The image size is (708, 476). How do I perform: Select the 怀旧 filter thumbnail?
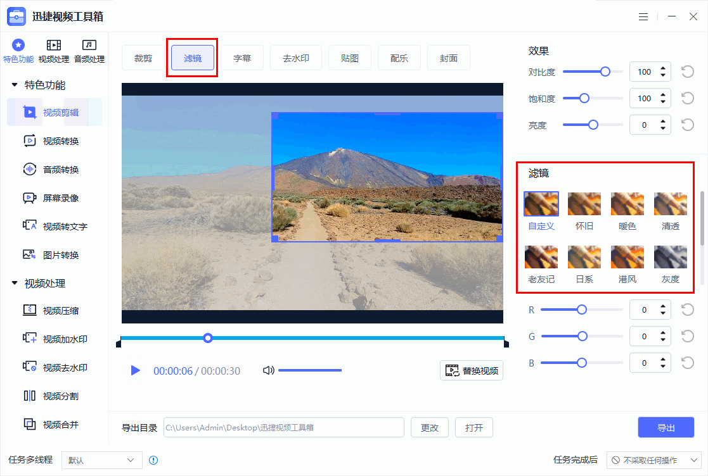584,204
